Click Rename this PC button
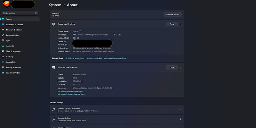256x128 pixels. click(x=173, y=14)
